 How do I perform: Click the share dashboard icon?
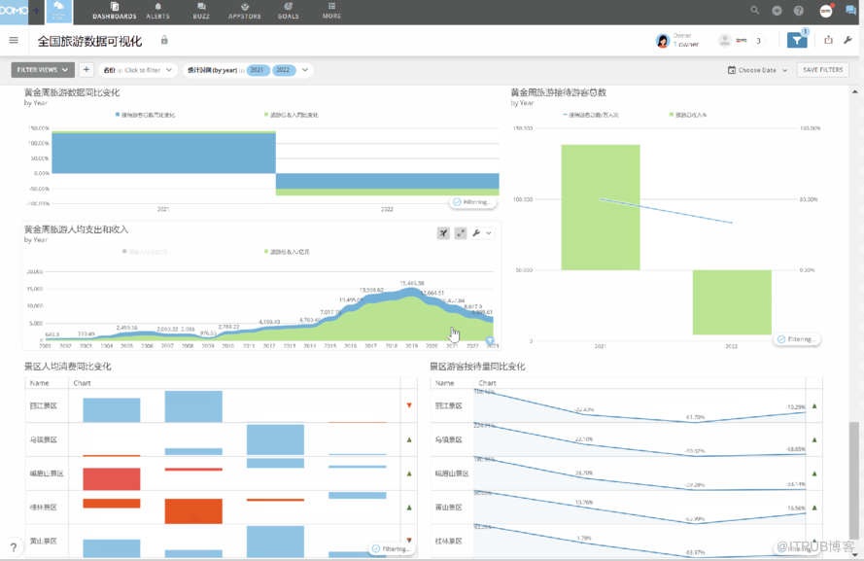[x=828, y=40]
